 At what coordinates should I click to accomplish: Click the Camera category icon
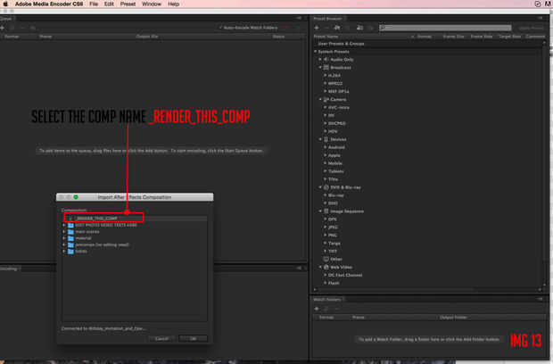coord(326,99)
